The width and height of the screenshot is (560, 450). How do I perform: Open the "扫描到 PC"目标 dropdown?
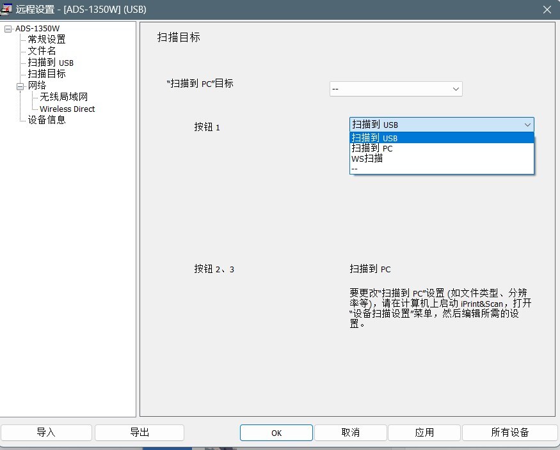pos(396,89)
